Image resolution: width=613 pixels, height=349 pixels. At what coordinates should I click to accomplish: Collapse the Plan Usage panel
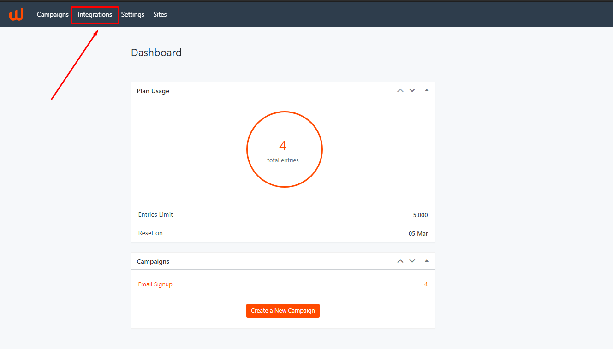pyautogui.click(x=427, y=90)
